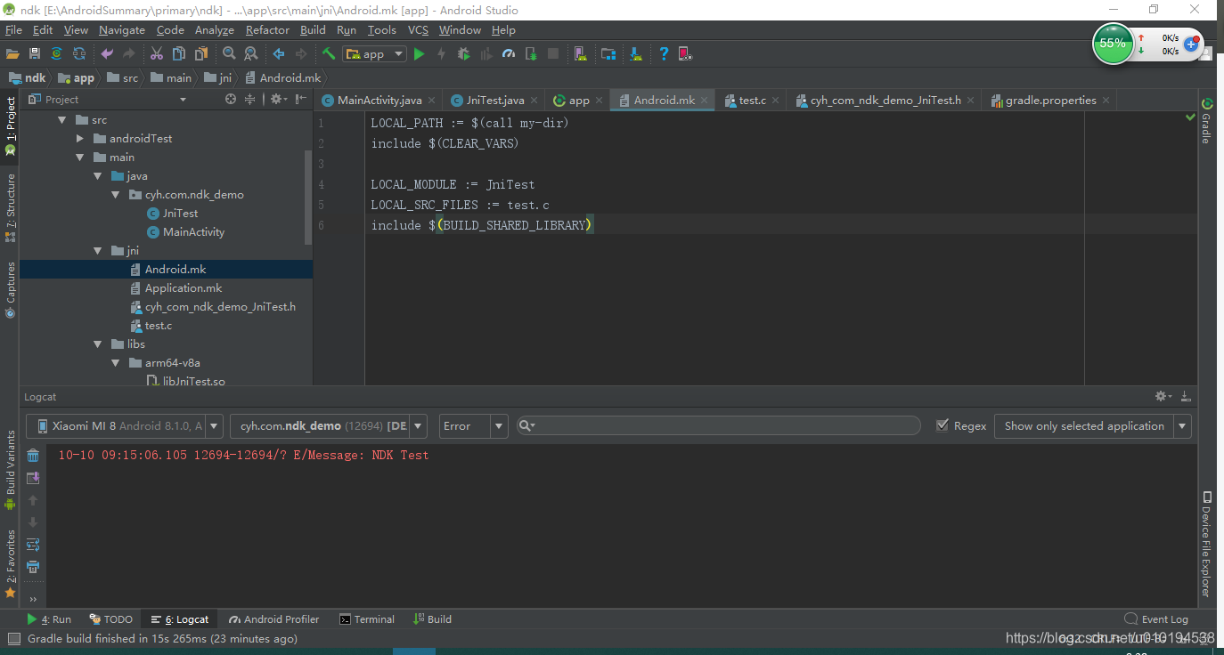Click the Undo purple arrow icon
Screen dimensions: 1224x655
(x=107, y=53)
